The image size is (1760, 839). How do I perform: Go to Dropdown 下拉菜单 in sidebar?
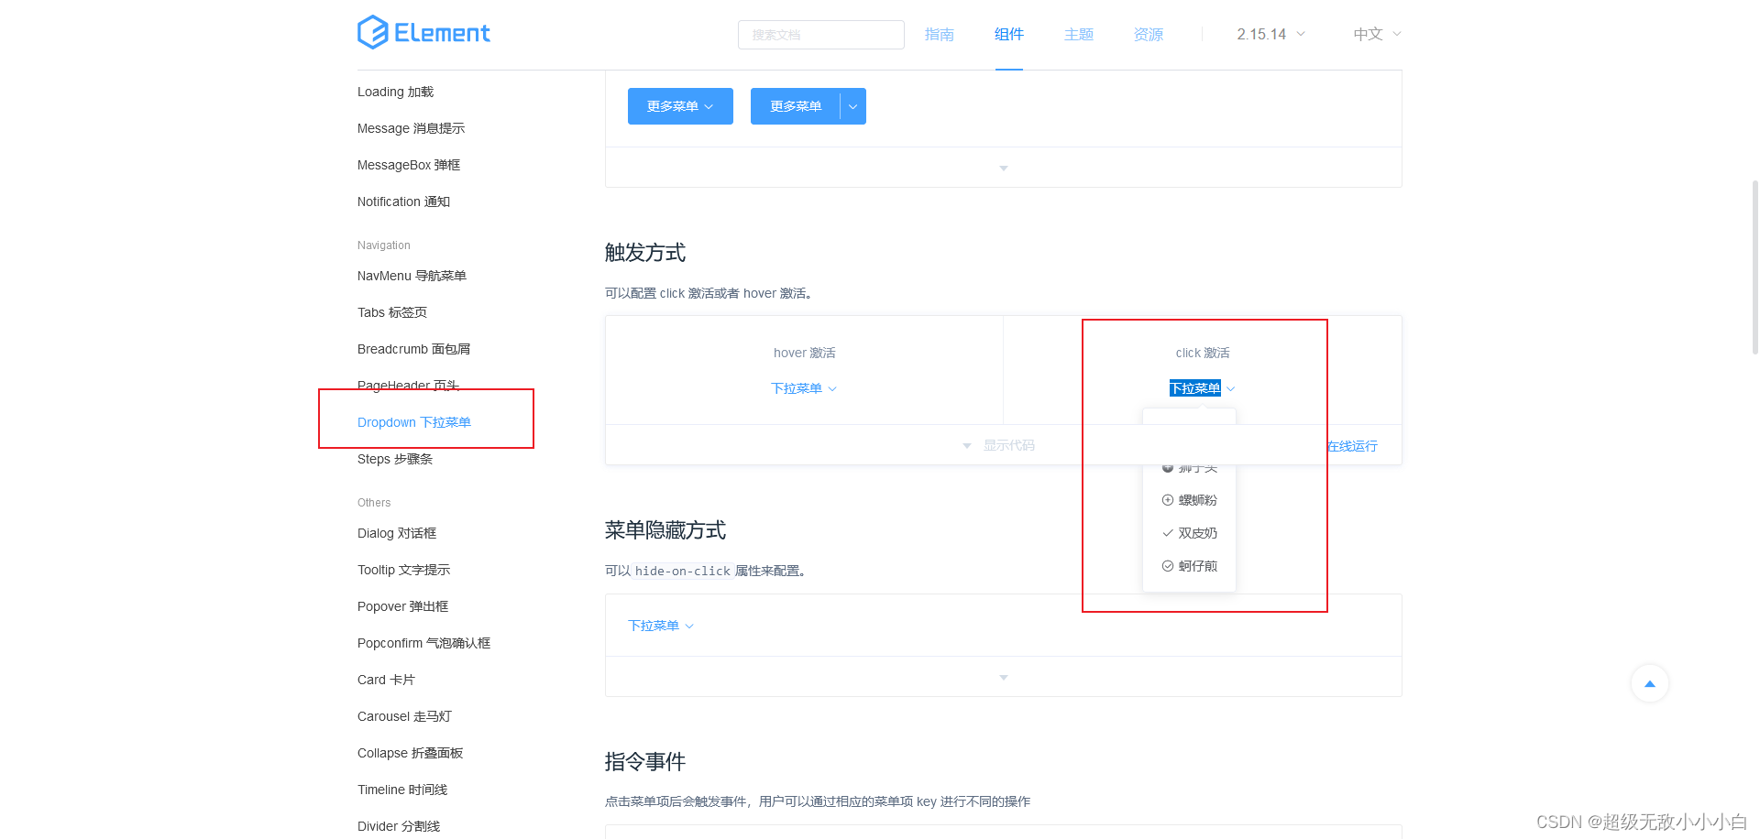(414, 422)
